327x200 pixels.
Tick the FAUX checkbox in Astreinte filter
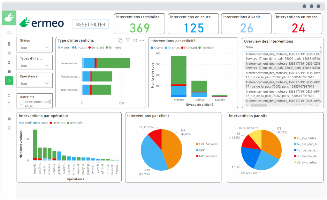[x=22, y=106]
